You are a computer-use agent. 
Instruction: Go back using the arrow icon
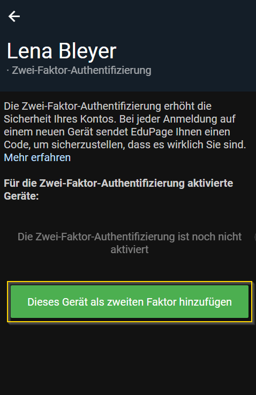14,17
